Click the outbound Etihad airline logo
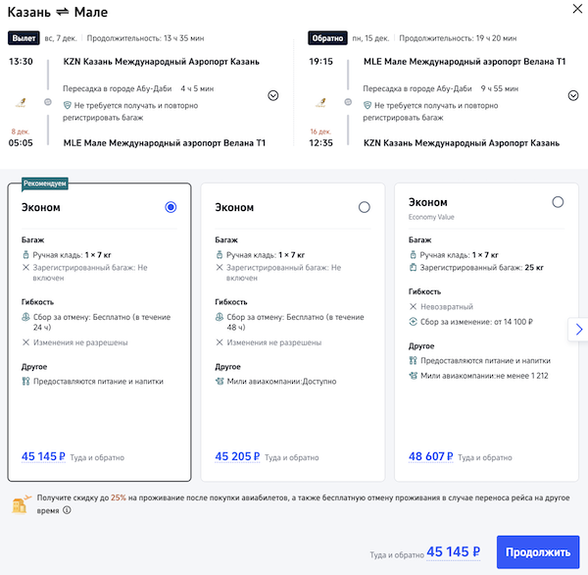588x575 pixels. (x=21, y=101)
